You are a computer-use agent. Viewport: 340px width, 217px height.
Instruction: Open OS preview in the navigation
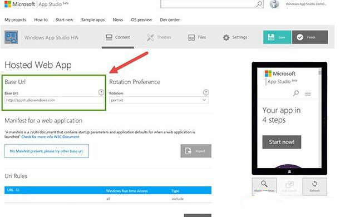[141, 19]
